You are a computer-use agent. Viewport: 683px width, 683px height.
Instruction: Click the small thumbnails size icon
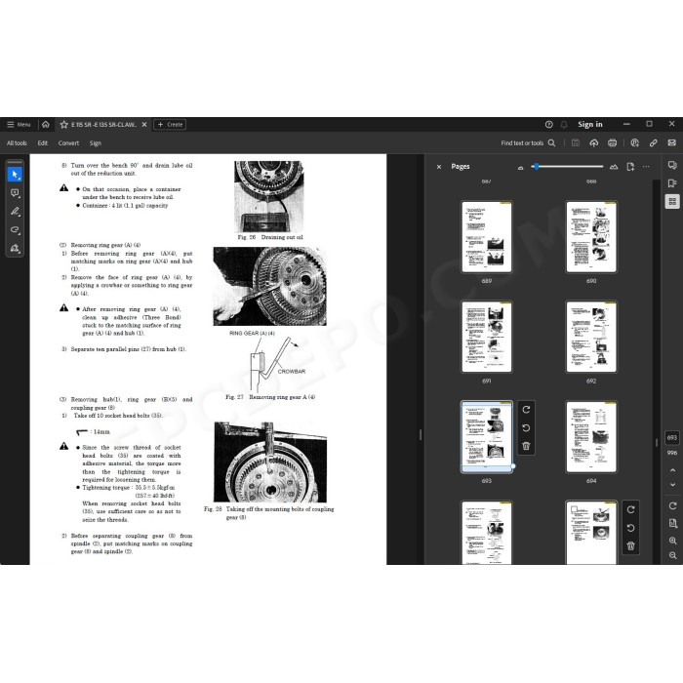click(x=520, y=167)
